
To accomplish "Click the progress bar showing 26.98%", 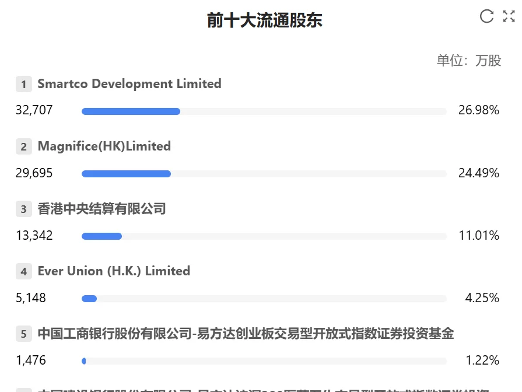I will (262, 111).
